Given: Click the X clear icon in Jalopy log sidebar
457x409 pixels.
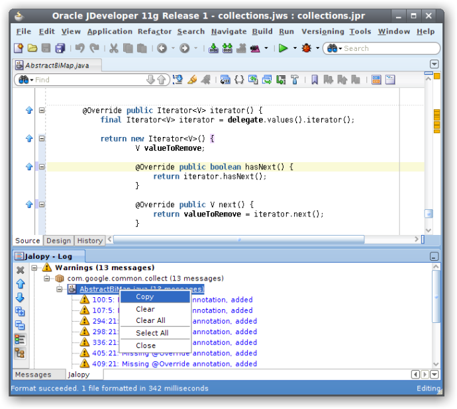Looking at the screenshot, I should [x=20, y=270].
